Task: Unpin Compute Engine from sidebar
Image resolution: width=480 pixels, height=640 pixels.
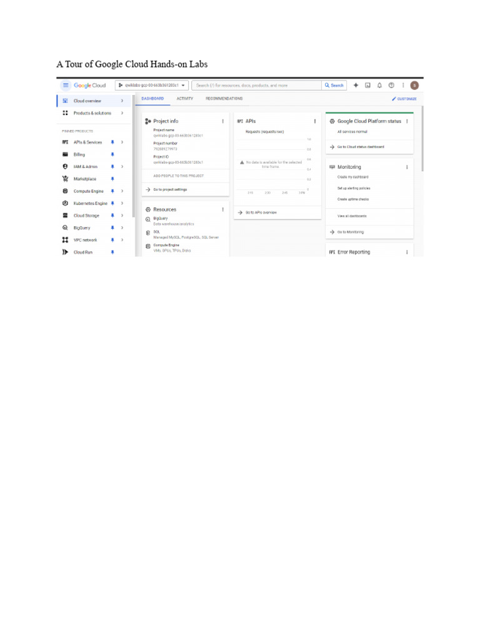Action: [x=112, y=191]
